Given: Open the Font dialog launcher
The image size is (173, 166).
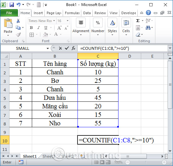Looking at the screenshot, I should 68,41.
